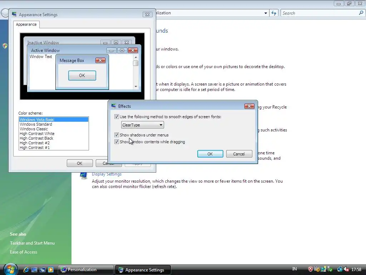Switch to Personalization taskbar button
Screen dimensions: 366x275
pos(85,270)
